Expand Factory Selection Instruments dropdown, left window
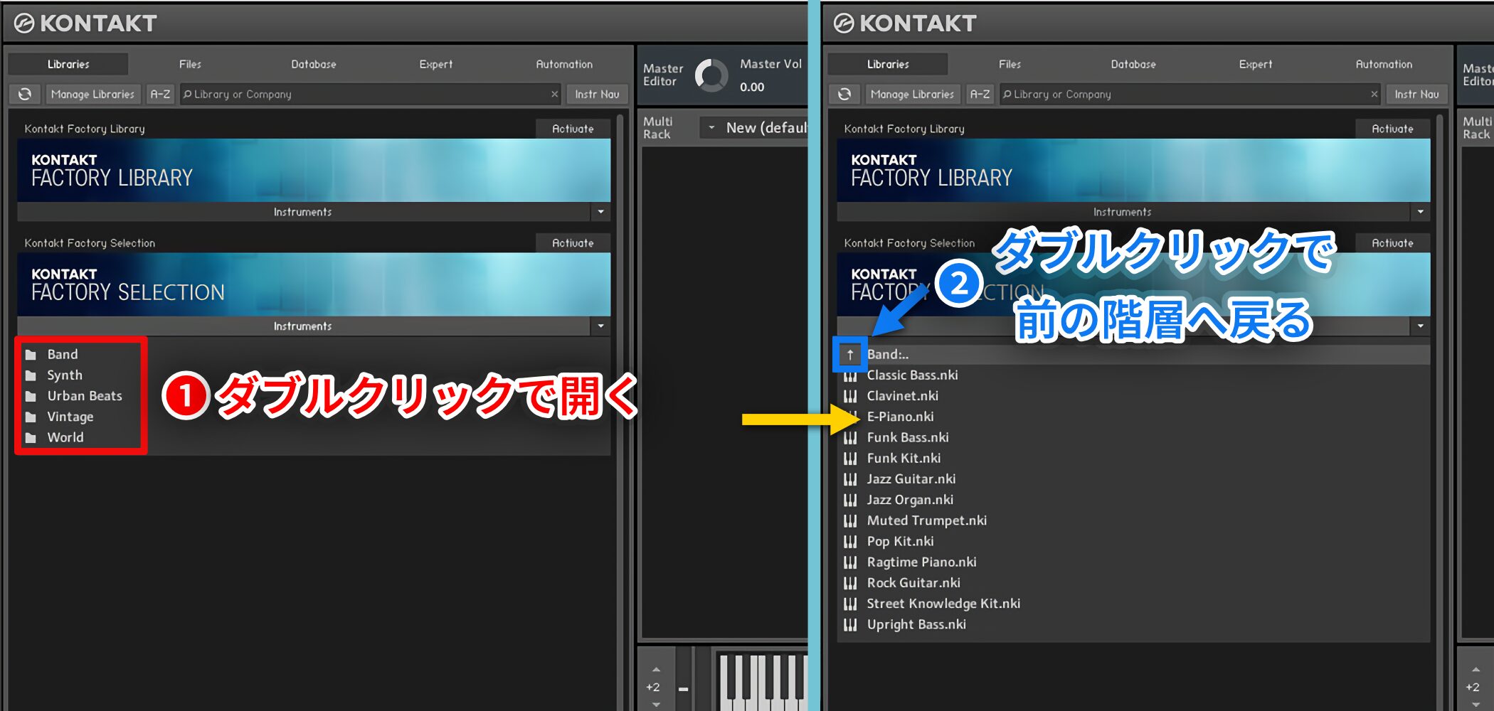 [x=600, y=326]
